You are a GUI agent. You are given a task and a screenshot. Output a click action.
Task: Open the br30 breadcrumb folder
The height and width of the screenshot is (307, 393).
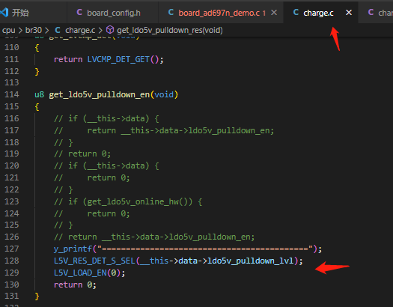click(x=34, y=30)
